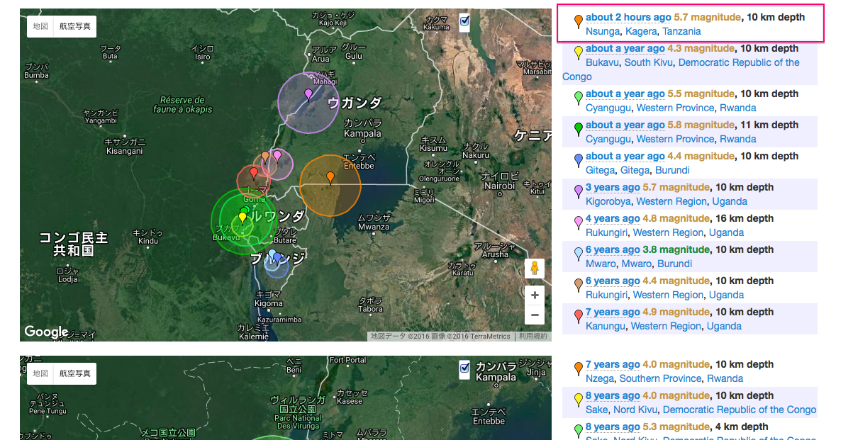The width and height of the screenshot is (853, 440).
Task: Open the Kanungu location link
Action: click(606, 326)
